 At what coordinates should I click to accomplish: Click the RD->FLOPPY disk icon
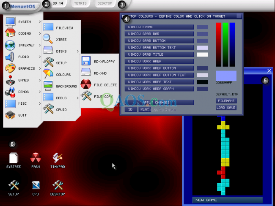pyautogui.click(x=86, y=60)
